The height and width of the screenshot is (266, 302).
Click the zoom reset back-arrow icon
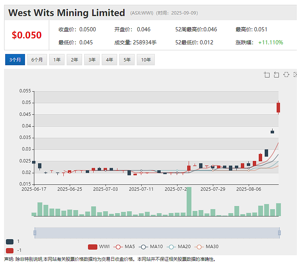click(x=276, y=75)
